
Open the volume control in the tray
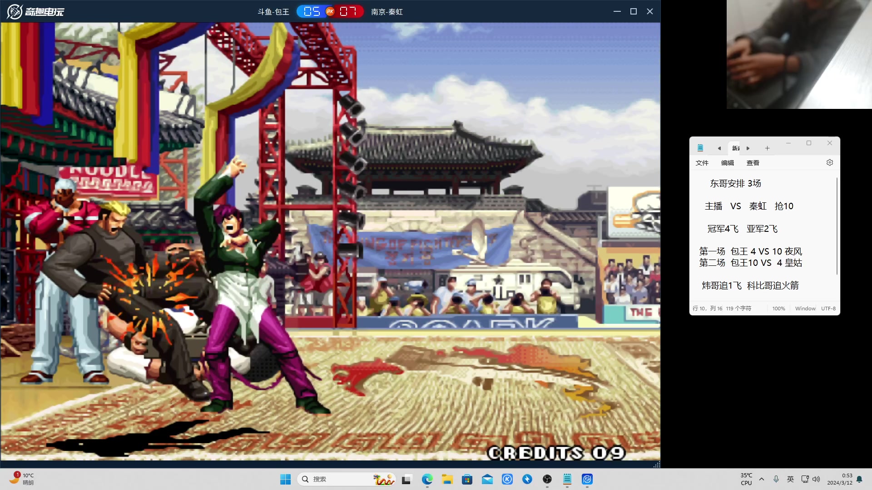(816, 479)
